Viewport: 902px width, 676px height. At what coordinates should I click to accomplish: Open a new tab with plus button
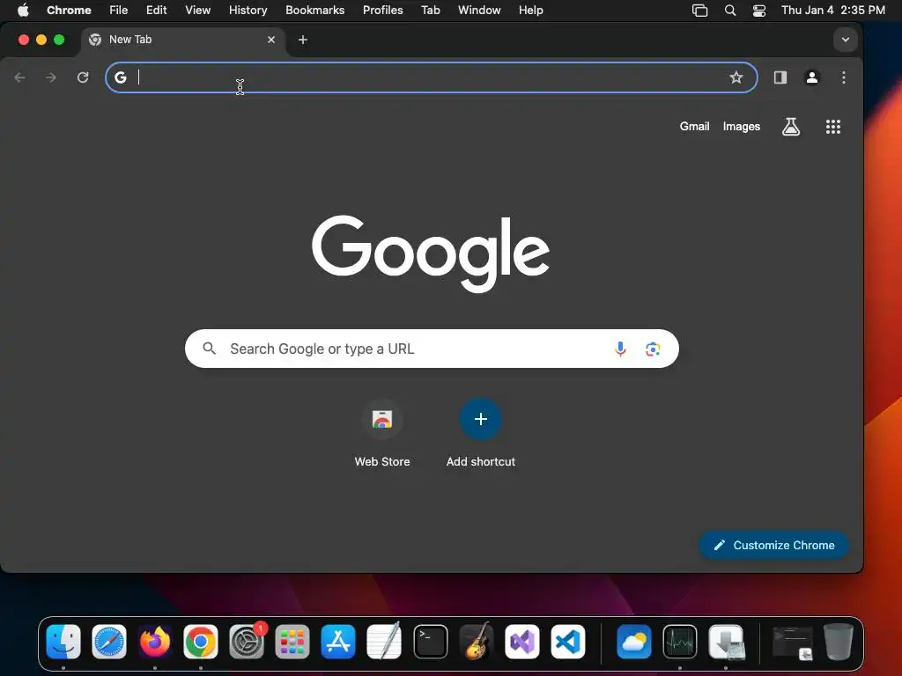303,40
